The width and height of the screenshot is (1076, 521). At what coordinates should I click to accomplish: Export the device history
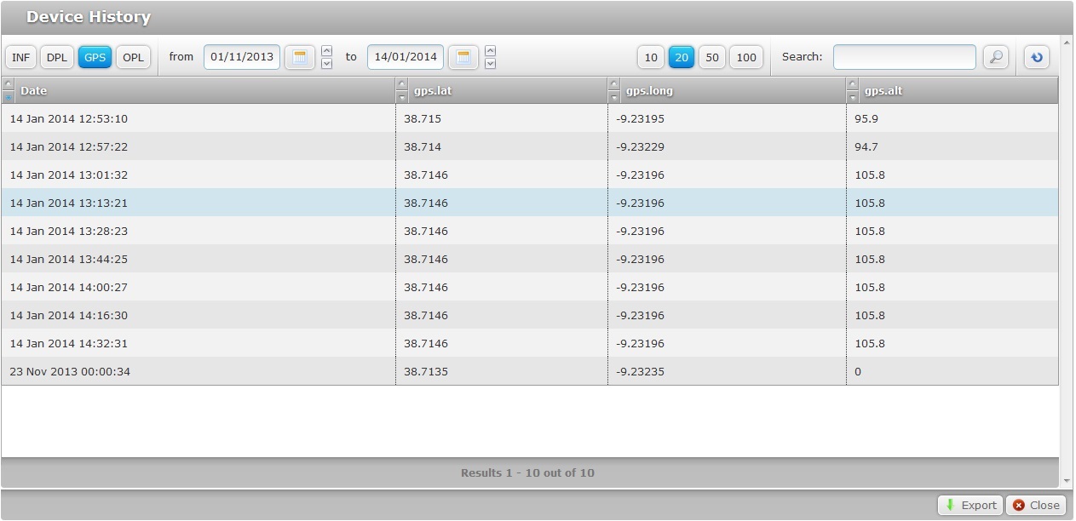coord(970,505)
